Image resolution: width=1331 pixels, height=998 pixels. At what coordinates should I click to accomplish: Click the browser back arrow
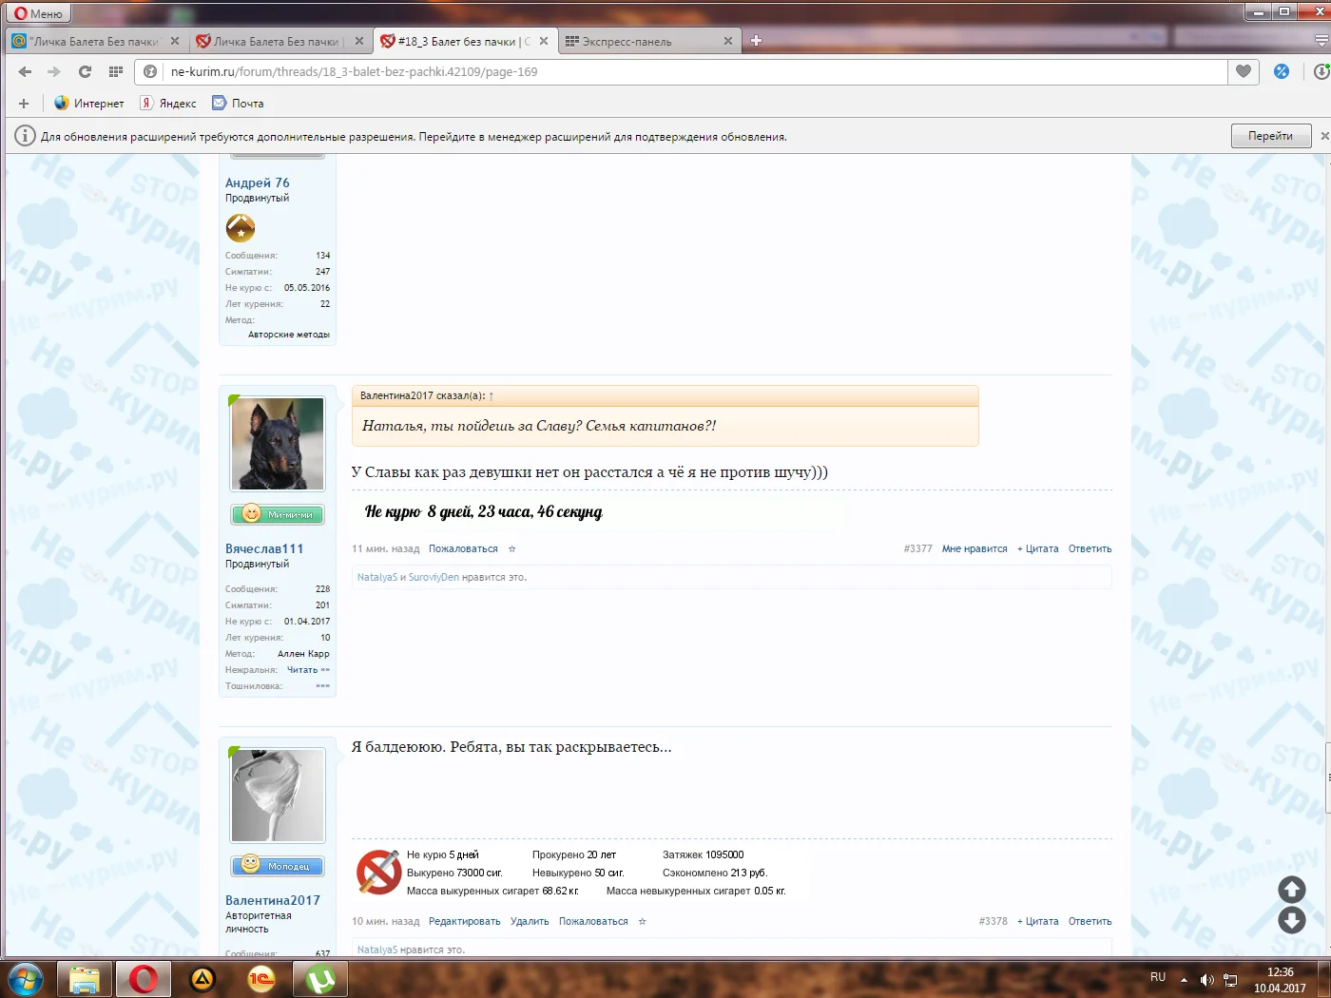point(26,71)
